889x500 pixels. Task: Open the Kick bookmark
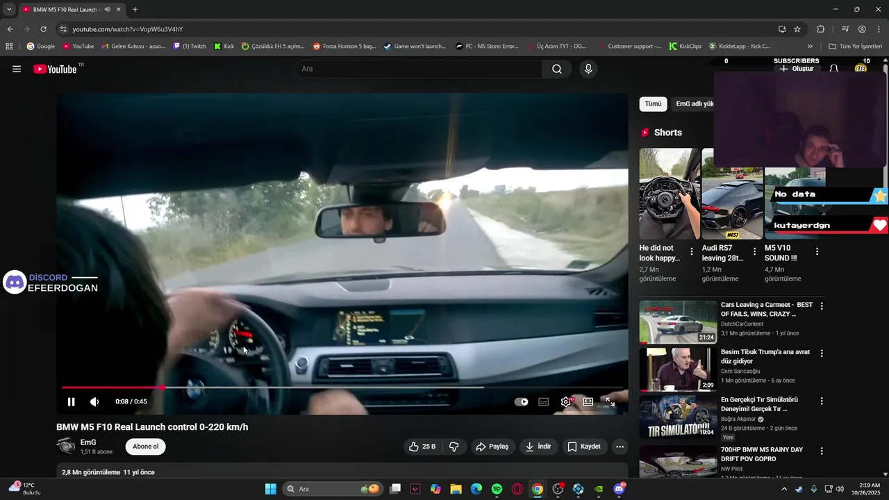[x=224, y=47]
